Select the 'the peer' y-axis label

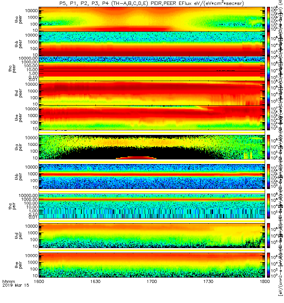pos(18,118)
